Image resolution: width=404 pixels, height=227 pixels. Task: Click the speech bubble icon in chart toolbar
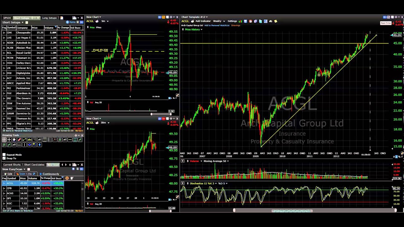pos(270,21)
